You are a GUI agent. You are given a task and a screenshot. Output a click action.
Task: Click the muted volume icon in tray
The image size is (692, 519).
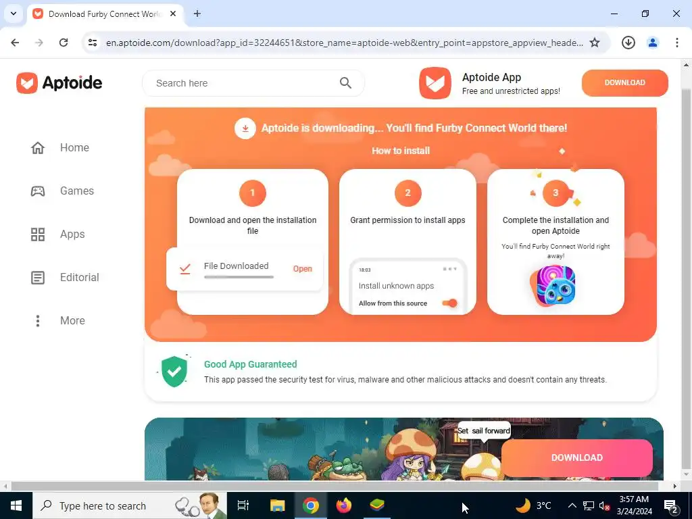[x=604, y=505]
